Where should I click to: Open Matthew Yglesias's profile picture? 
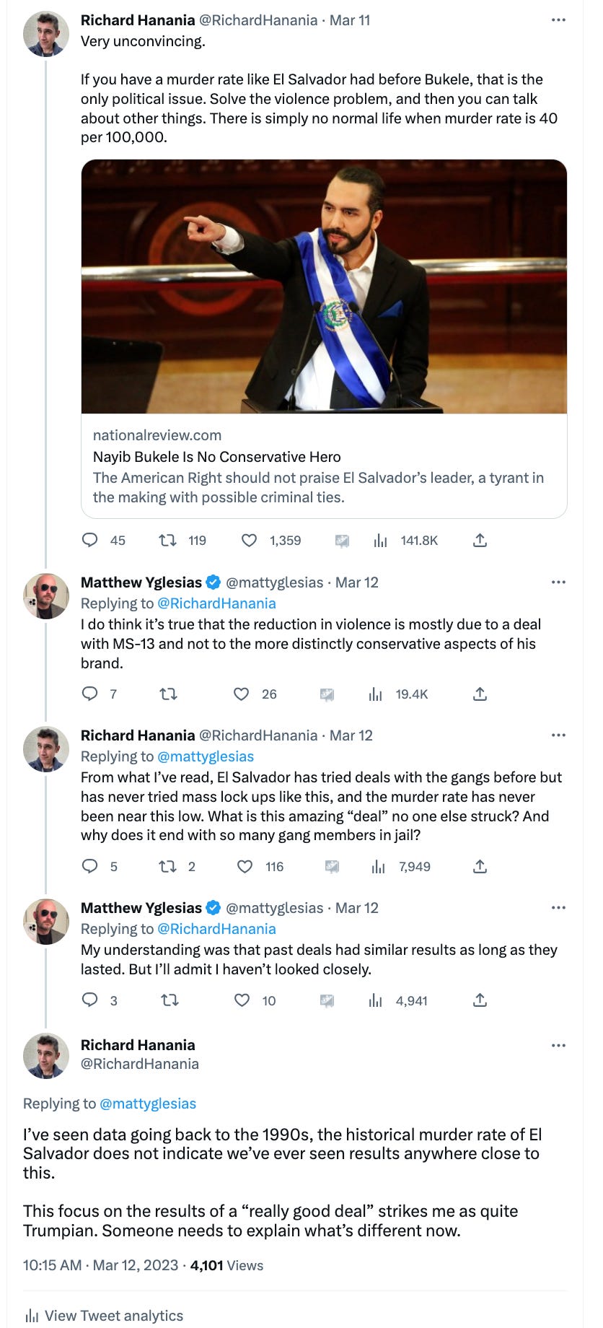click(x=47, y=597)
